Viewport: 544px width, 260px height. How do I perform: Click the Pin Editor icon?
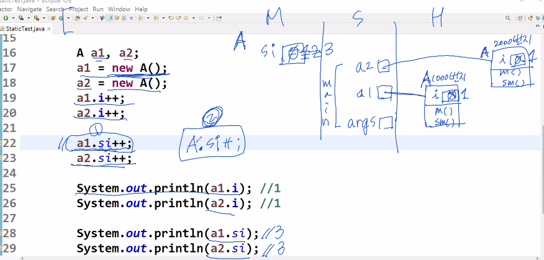[x=219, y=18]
